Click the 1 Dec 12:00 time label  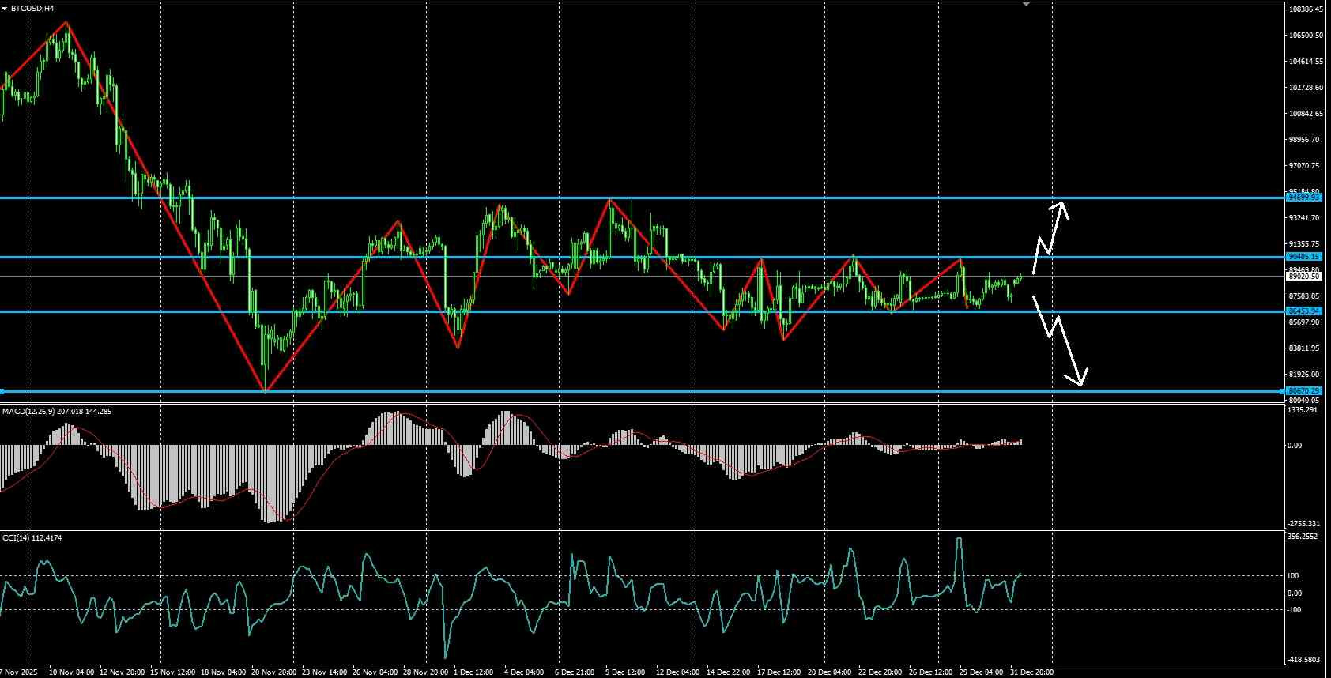click(472, 672)
